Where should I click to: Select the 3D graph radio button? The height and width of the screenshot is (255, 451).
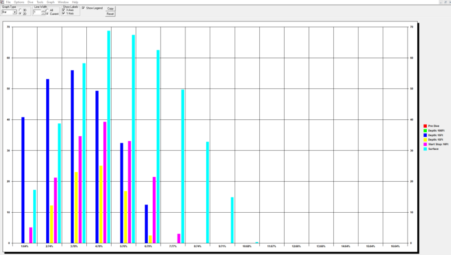tap(20, 10)
